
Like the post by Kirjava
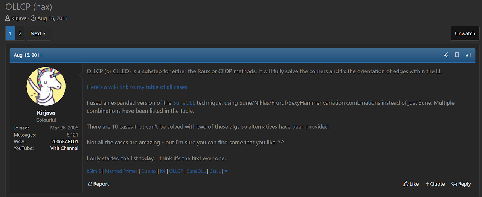point(411,184)
